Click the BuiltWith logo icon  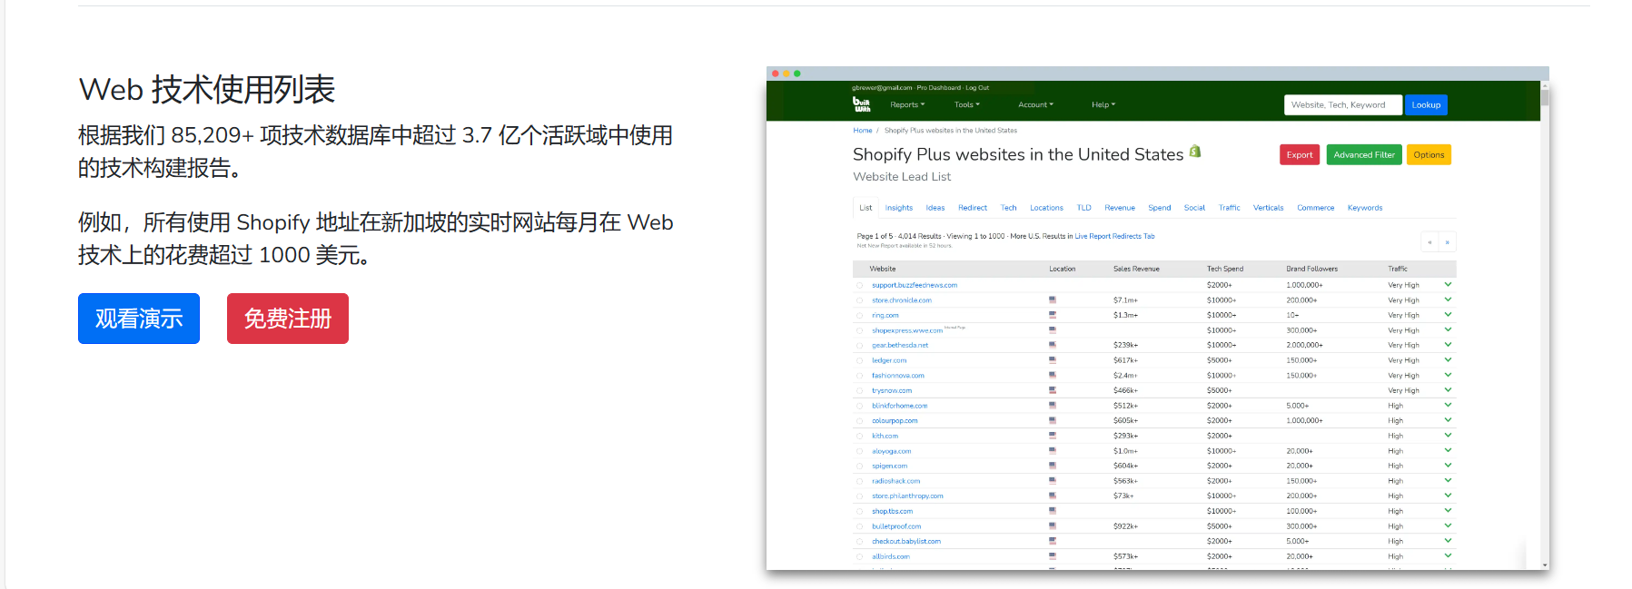861,104
